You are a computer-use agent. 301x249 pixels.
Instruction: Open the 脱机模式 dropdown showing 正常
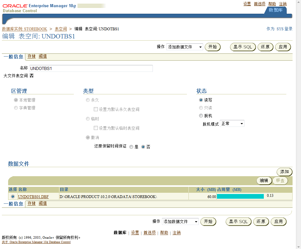click(232, 123)
